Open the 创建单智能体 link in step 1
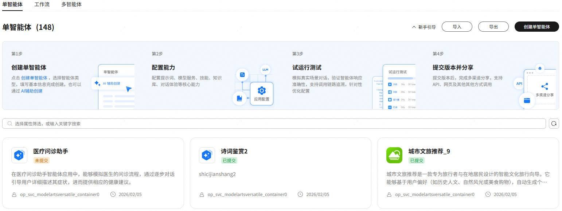This screenshot has width=562, height=211. (x=34, y=78)
